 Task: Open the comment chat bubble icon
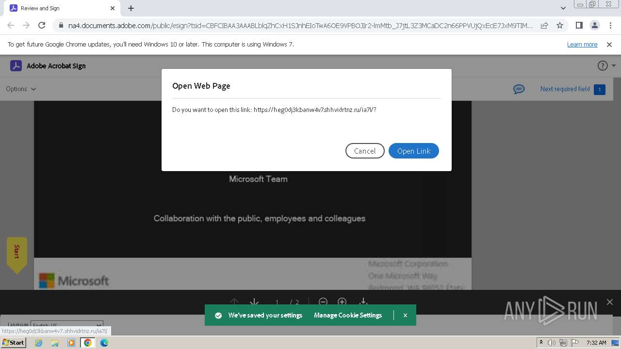pyautogui.click(x=519, y=89)
